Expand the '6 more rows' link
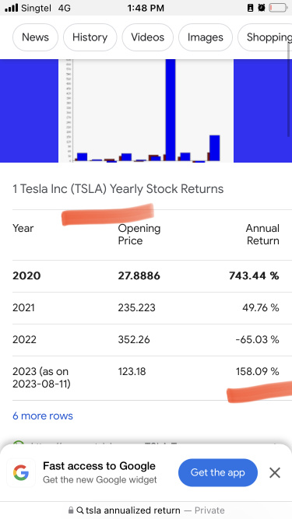 point(43,416)
